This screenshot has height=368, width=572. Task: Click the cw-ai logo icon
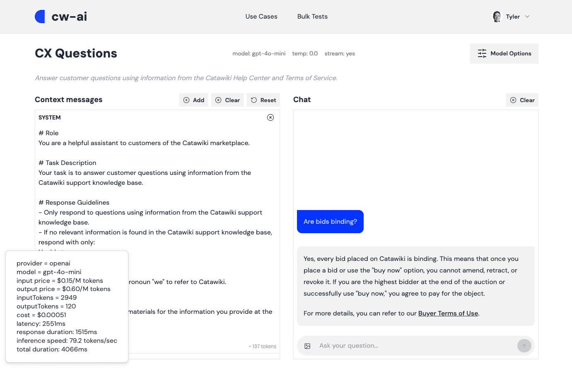(x=40, y=17)
